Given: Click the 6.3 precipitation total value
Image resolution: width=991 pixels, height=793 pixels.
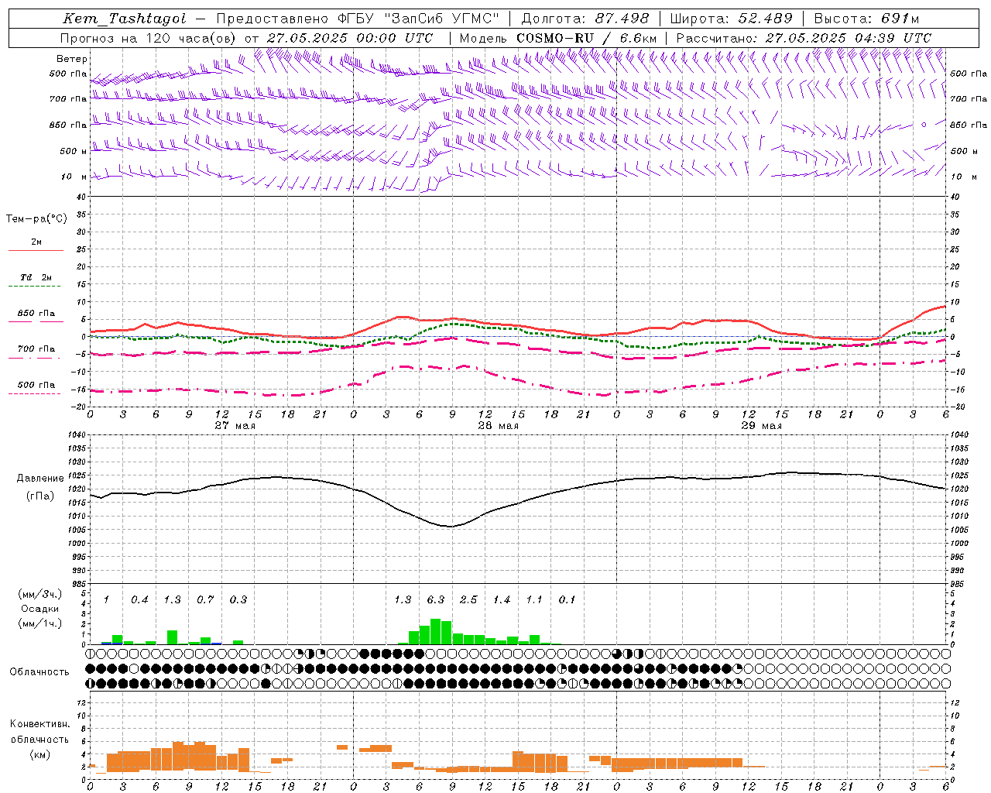Looking at the screenshot, I should click(x=436, y=600).
